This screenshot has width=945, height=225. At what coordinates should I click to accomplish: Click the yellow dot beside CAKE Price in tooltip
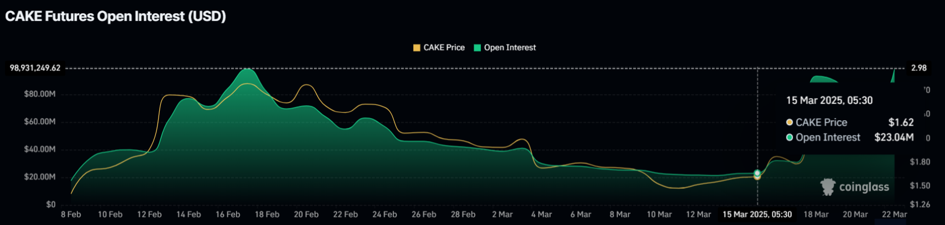coord(790,122)
